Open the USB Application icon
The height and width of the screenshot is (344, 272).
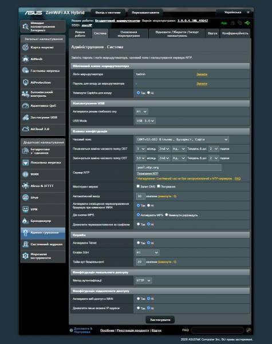coord(25,118)
